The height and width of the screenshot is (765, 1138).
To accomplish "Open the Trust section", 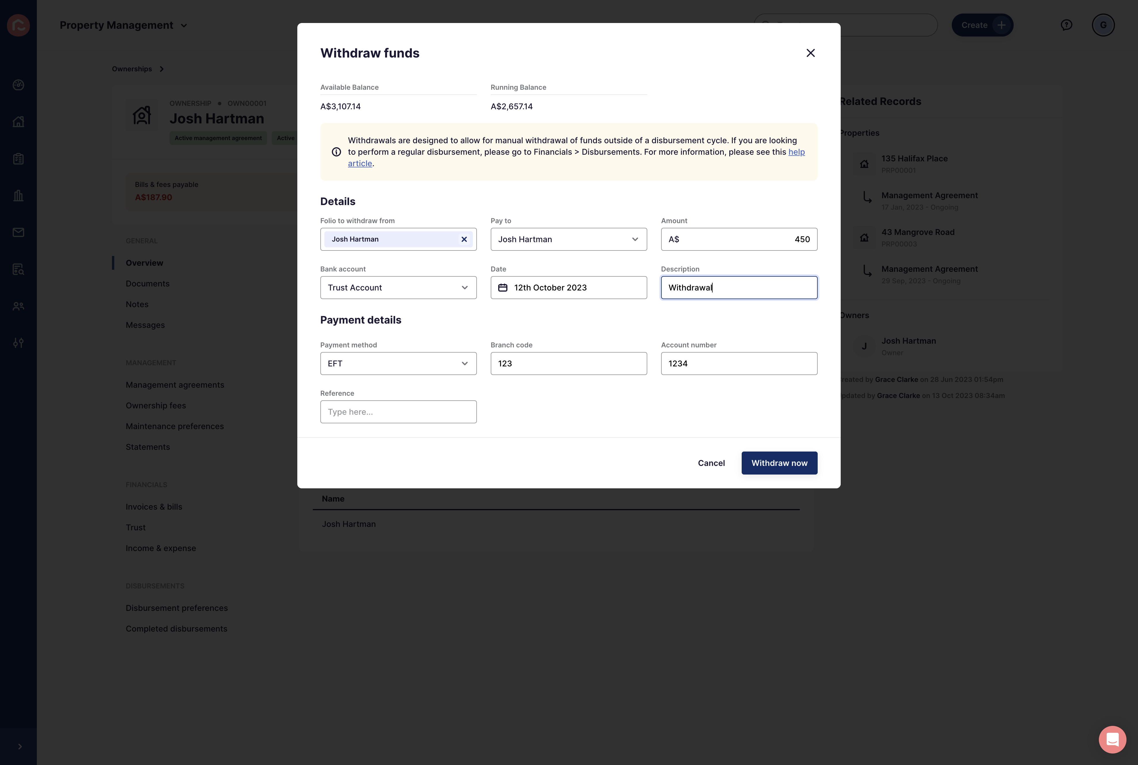I will (x=135, y=527).
